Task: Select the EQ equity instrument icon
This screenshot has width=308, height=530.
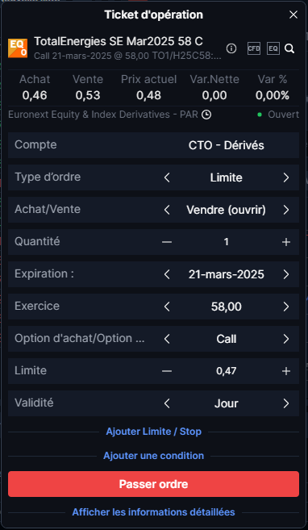Action: pos(273,48)
